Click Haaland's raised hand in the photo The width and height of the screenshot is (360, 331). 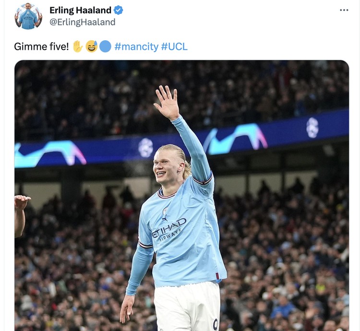pyautogui.click(x=167, y=103)
